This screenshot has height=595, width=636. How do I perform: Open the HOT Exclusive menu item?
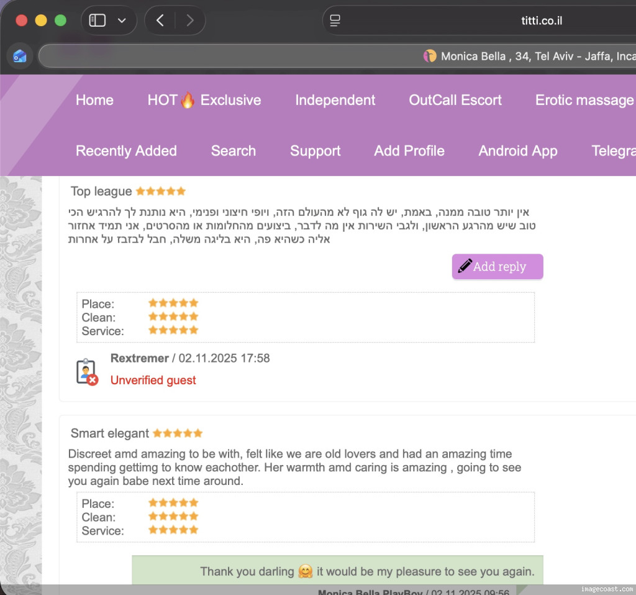(x=204, y=100)
